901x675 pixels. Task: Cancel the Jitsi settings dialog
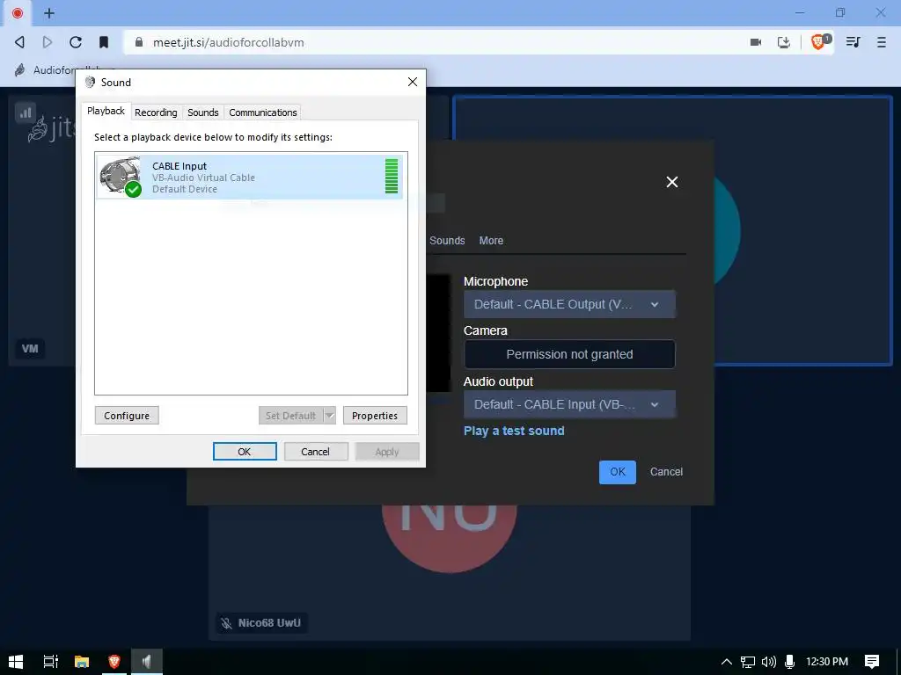pyautogui.click(x=666, y=472)
